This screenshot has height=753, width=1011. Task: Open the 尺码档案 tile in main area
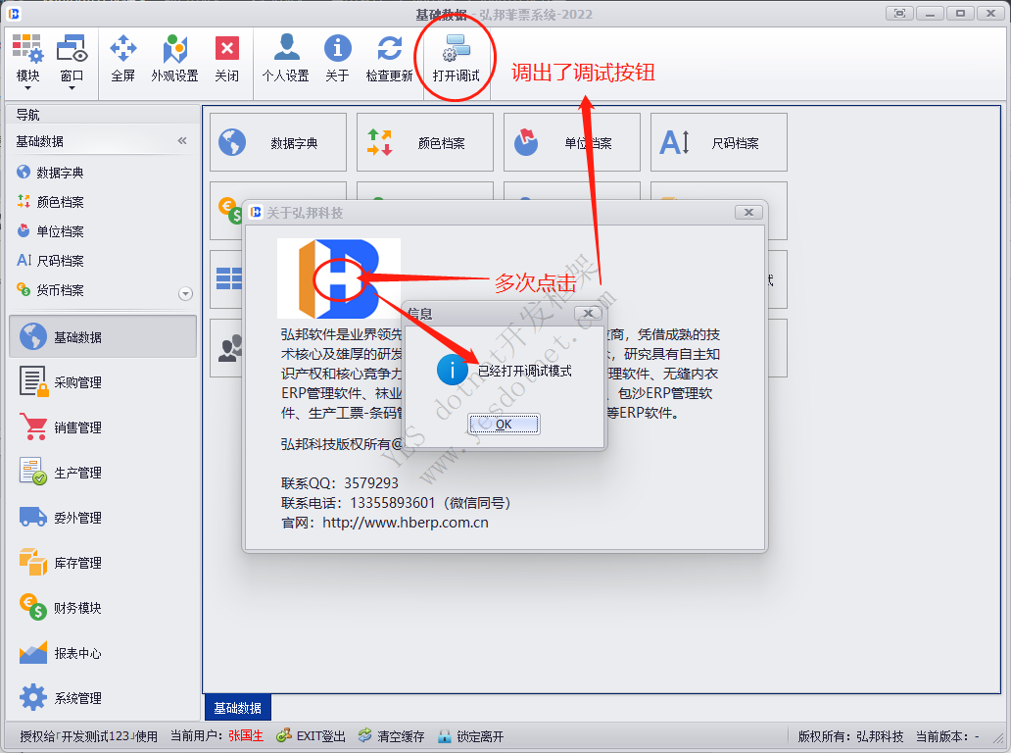pyautogui.click(x=719, y=142)
